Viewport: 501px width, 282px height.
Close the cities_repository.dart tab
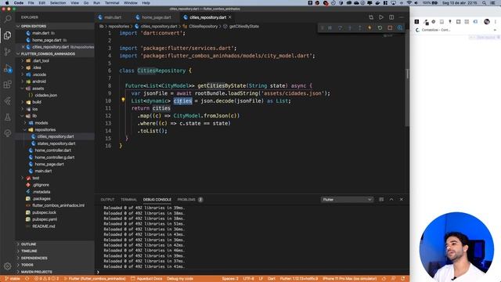pos(229,17)
